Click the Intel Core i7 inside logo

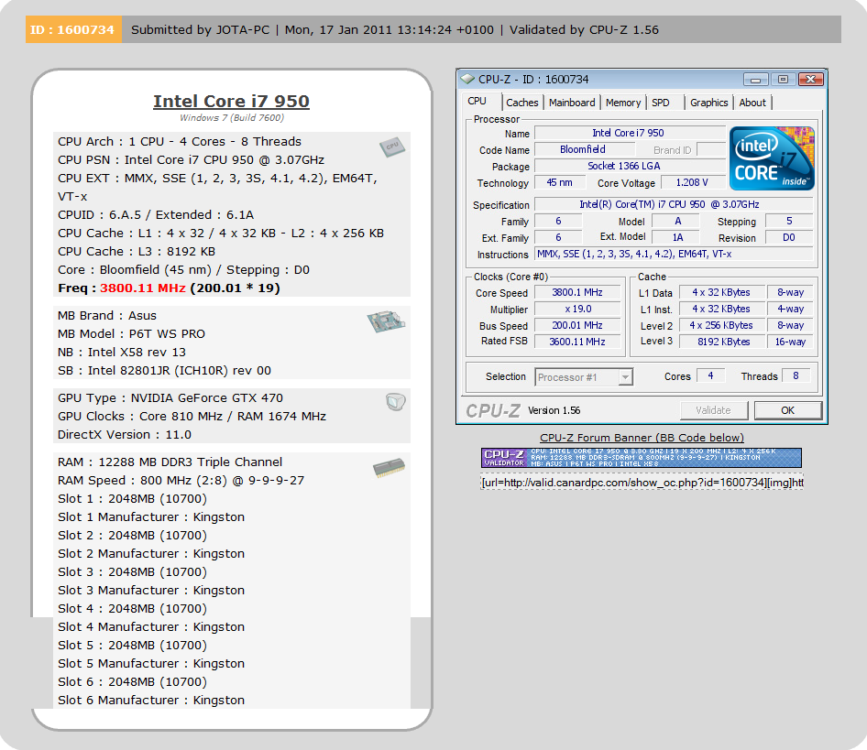pos(772,158)
